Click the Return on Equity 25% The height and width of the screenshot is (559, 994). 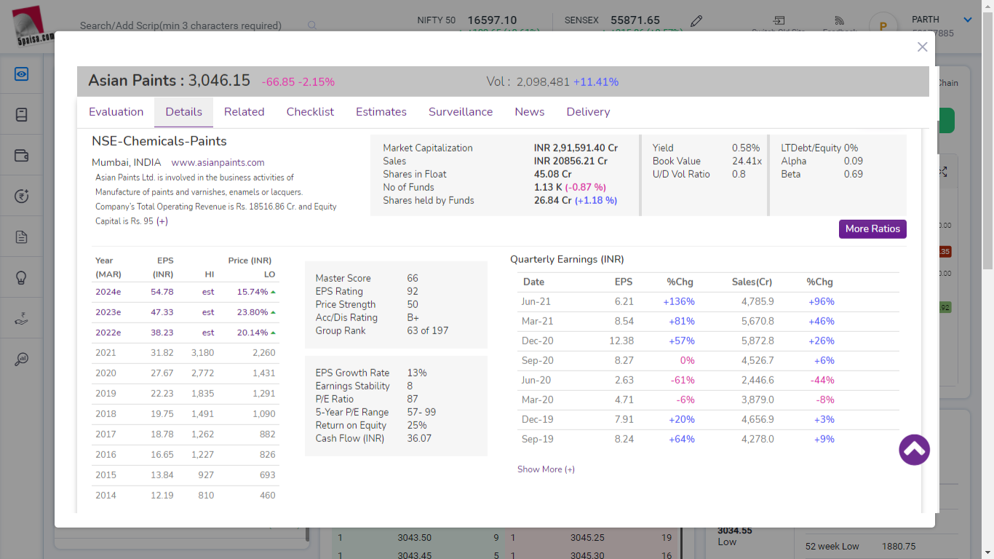[417, 425]
